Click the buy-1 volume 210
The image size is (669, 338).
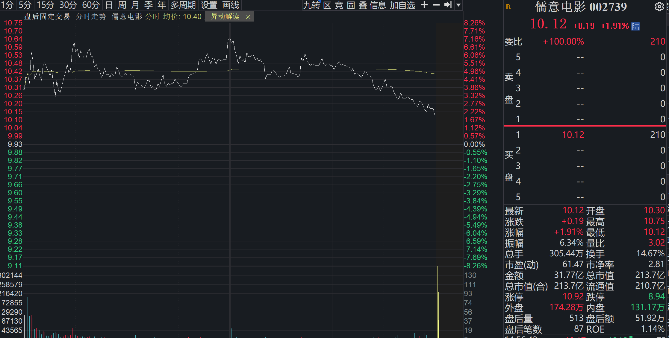658,135
